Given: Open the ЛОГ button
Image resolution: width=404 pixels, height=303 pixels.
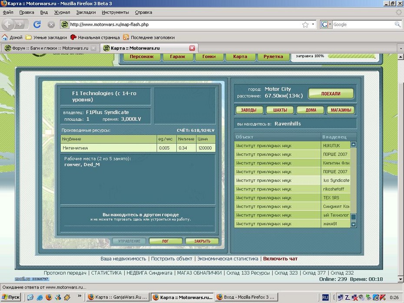Looking at the screenshot, I should pyautogui.click(x=166, y=241).
